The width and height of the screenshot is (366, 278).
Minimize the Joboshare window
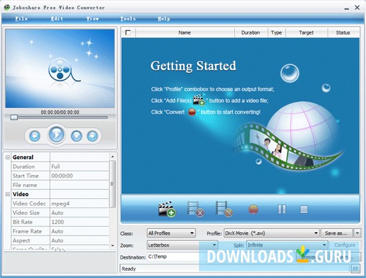pos(347,9)
